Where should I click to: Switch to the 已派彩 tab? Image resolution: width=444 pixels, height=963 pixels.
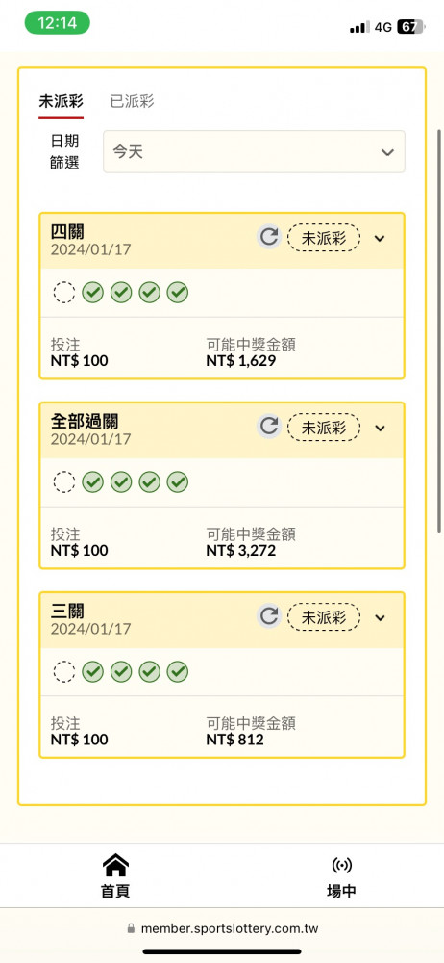tap(132, 101)
